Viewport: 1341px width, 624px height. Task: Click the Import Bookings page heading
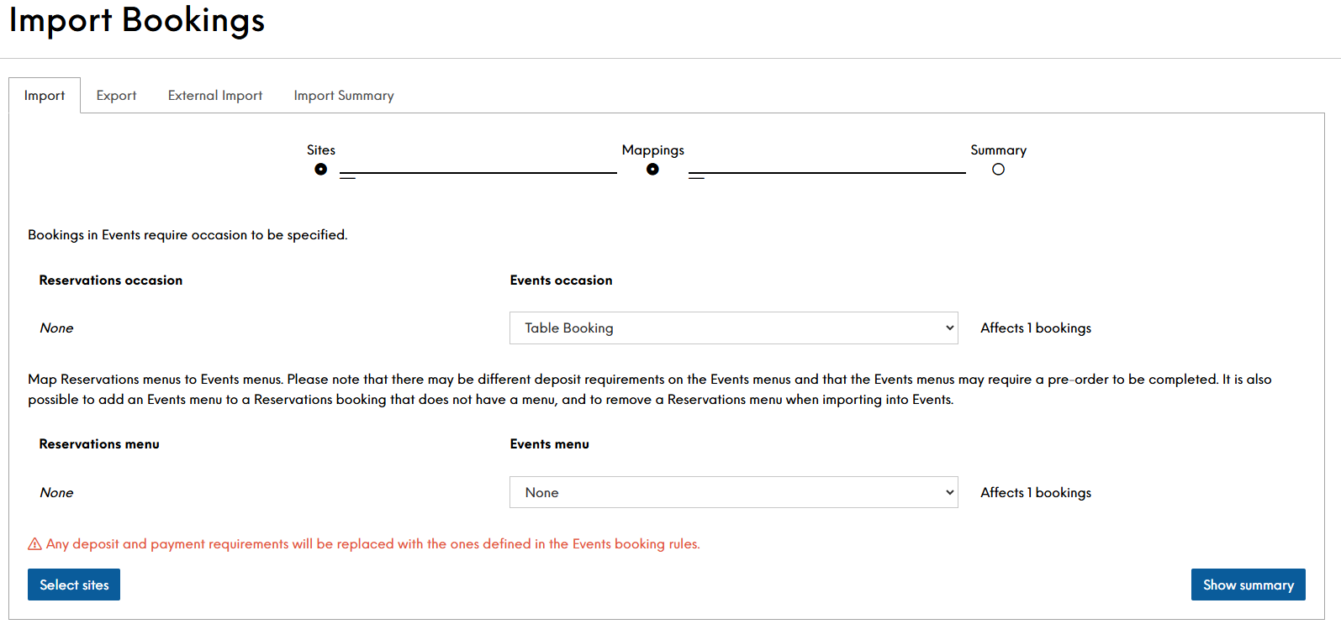pos(137,20)
